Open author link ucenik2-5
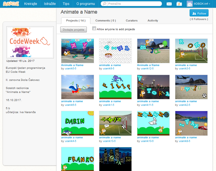This screenshot has width=216, height=171. [185, 105]
